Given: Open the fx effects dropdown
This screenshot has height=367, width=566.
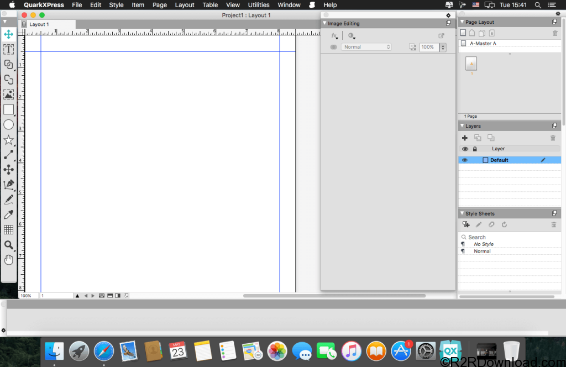Looking at the screenshot, I should point(334,36).
